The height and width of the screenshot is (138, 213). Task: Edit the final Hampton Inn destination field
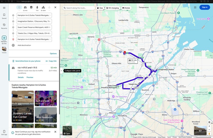(34, 39)
